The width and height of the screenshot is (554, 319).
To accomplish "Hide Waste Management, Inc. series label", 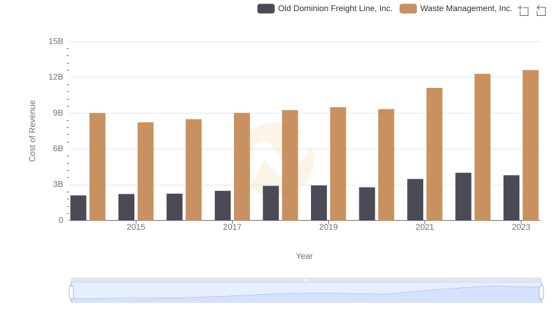I will (x=466, y=8).
